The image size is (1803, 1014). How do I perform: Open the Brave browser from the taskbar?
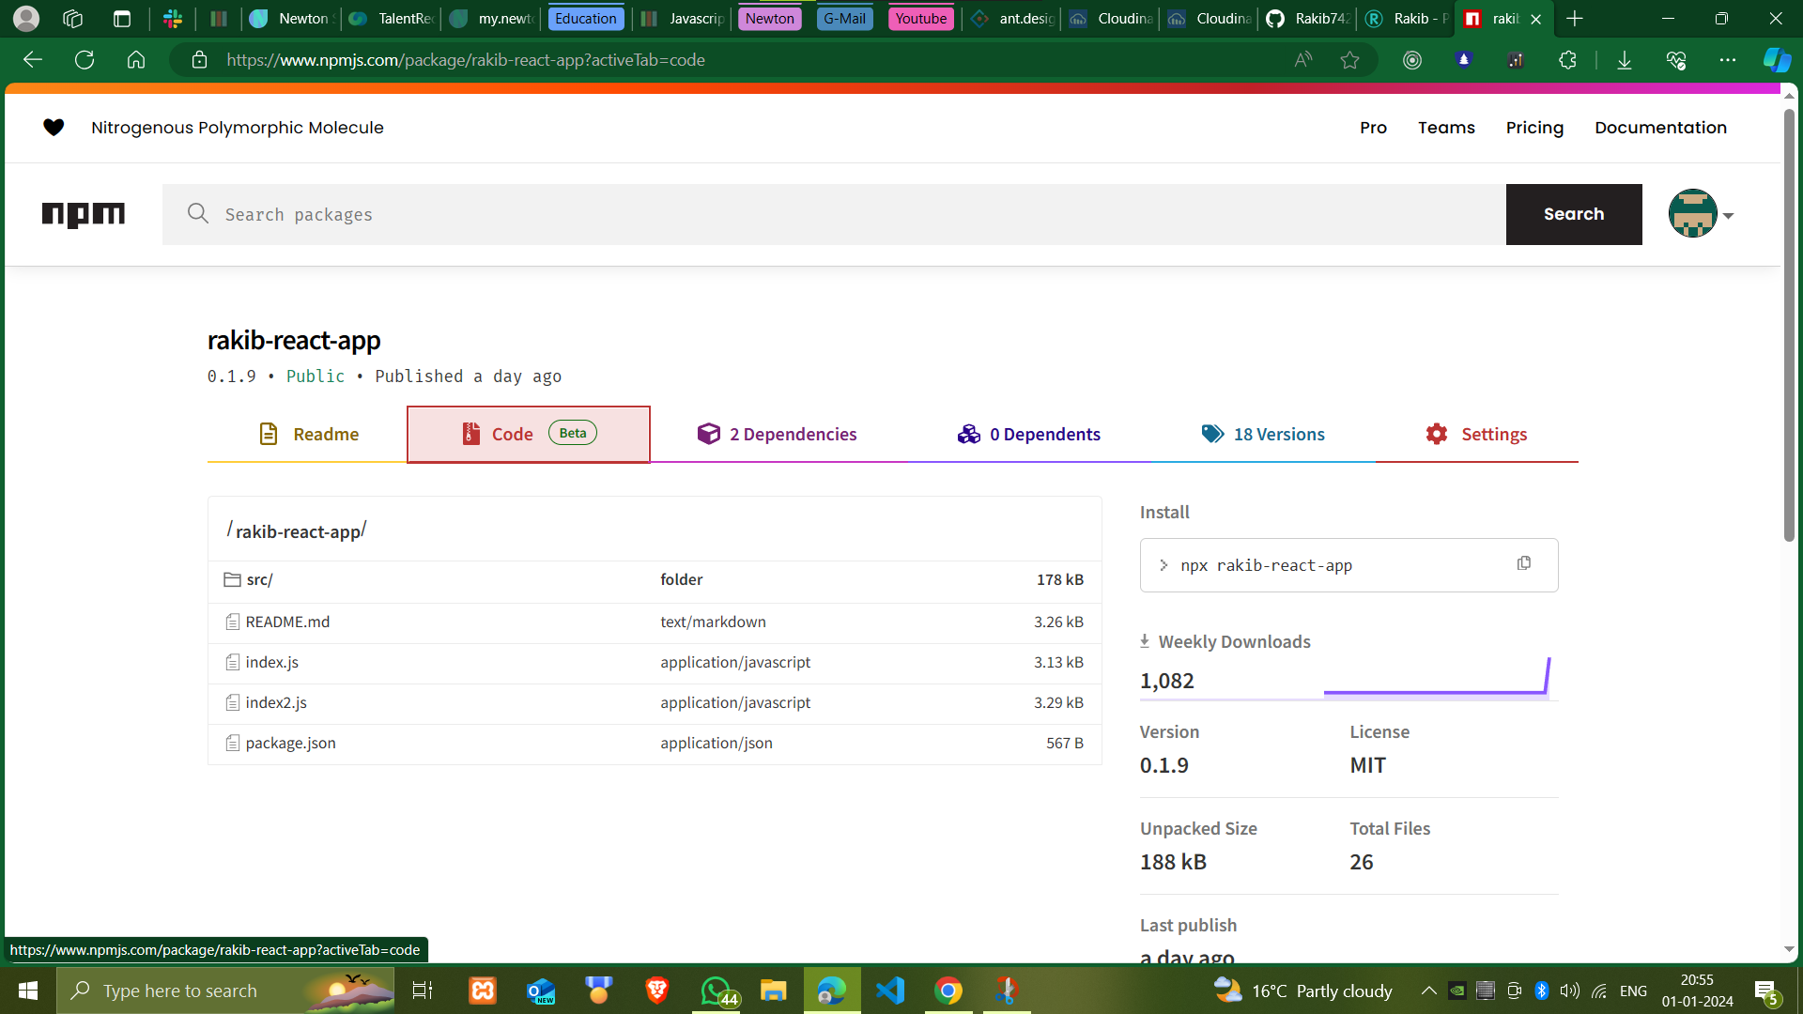point(656,991)
